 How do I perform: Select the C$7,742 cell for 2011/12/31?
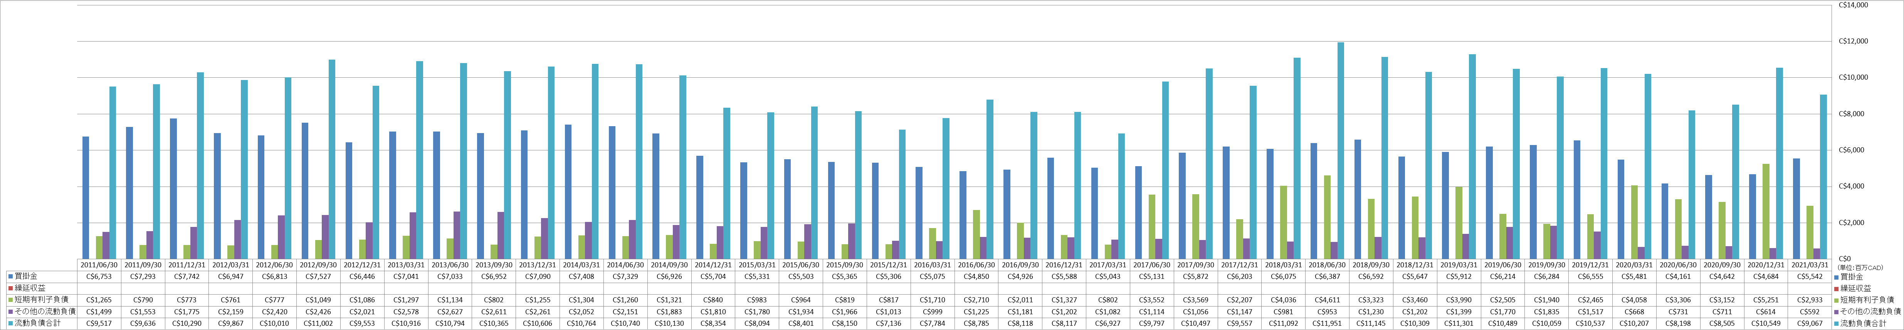[187, 276]
